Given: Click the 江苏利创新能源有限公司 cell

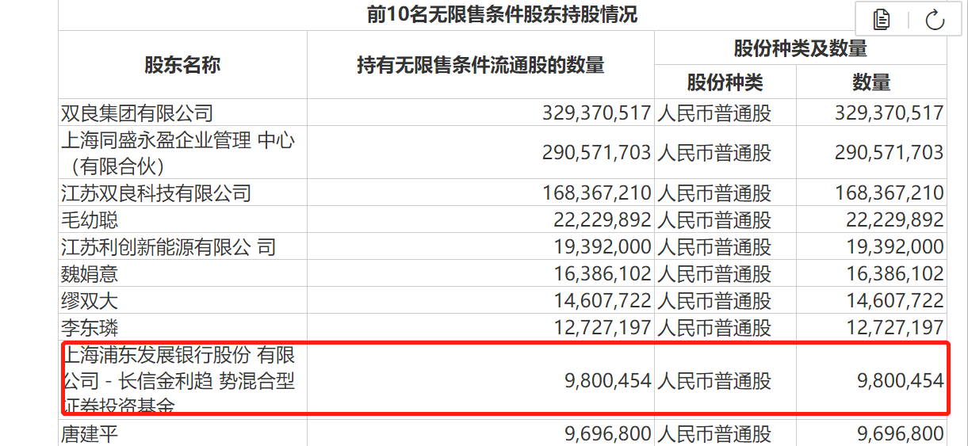Looking at the screenshot, I should coord(168,247).
